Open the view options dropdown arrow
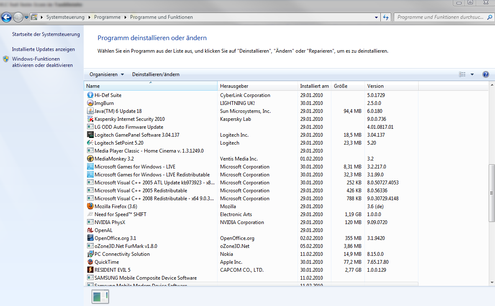495x306 pixels. 472,74
